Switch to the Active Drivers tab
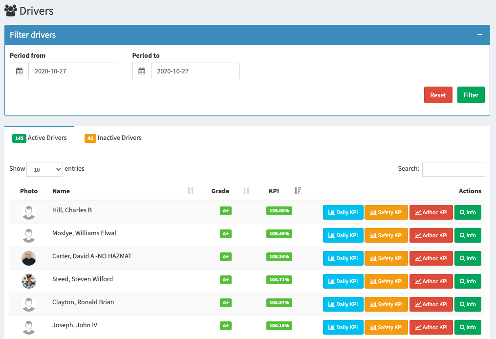Screen dimensions: 496x339 coord(40,137)
